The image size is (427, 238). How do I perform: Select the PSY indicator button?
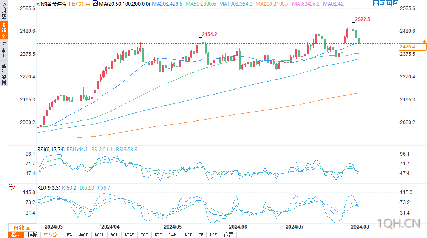[x=213, y=235]
